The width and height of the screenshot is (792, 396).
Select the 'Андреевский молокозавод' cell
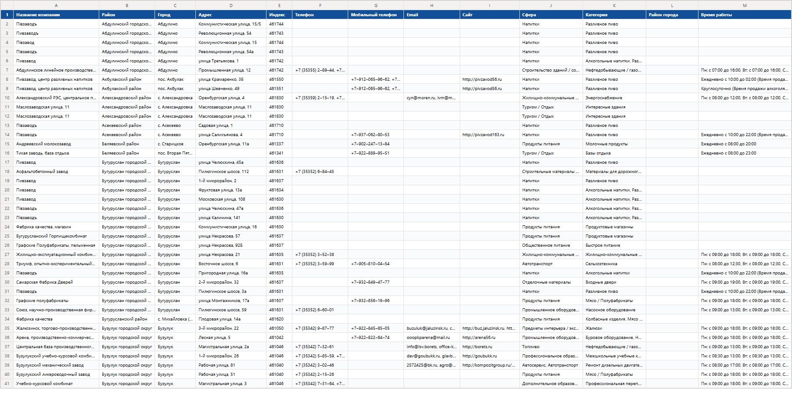[56, 144]
